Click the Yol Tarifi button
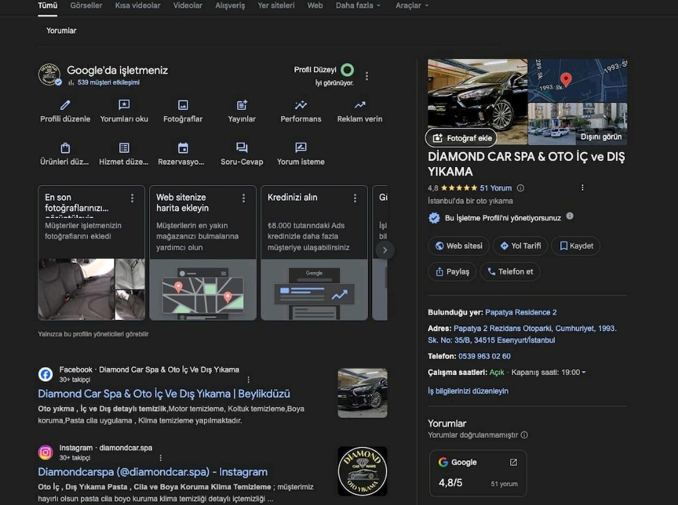The width and height of the screenshot is (678, 505). pyautogui.click(x=520, y=246)
